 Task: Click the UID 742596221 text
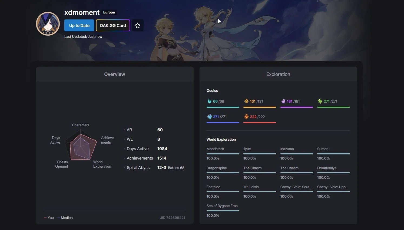(172, 218)
